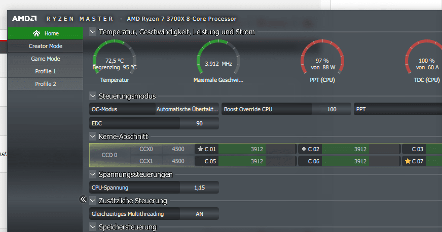The width and height of the screenshot is (442, 232).
Task: Select the CCD 0 cell
Action: [x=109, y=155]
